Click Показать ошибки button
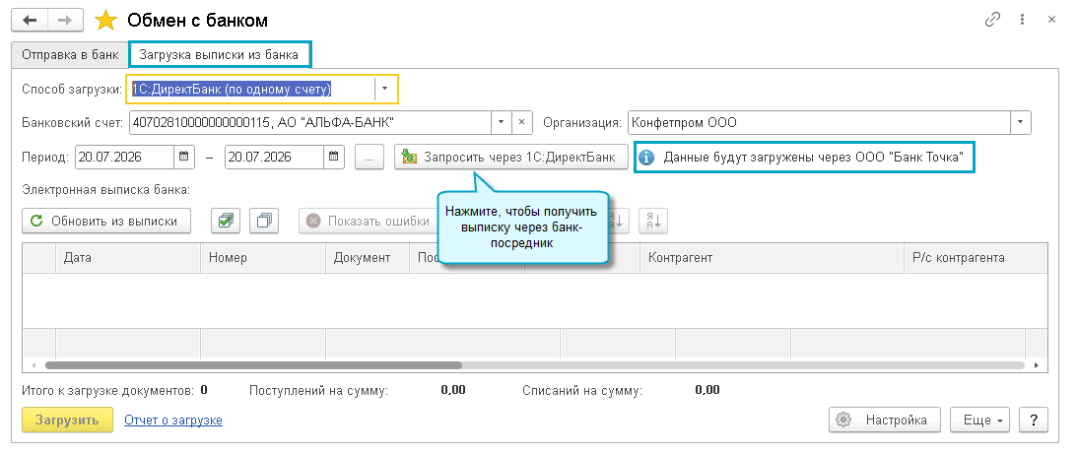The width and height of the screenshot is (1077, 454). click(x=370, y=222)
